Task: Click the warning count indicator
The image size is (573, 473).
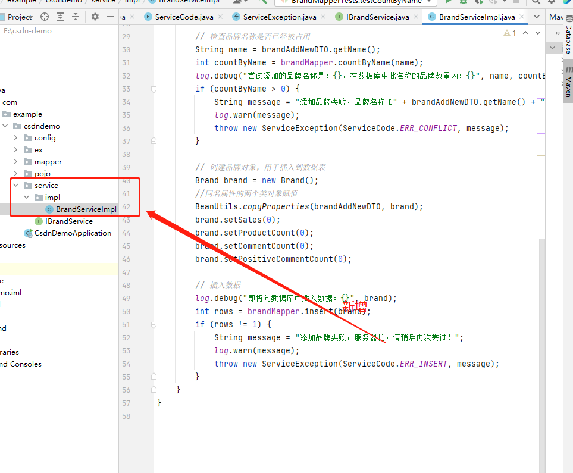Action: point(510,33)
